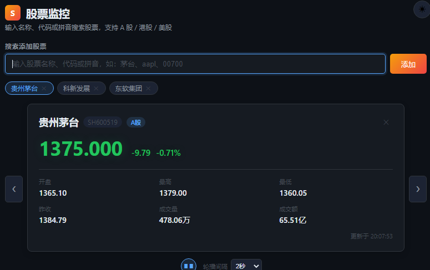
Task: Pause the carousel autoplay
Action: click(x=189, y=266)
